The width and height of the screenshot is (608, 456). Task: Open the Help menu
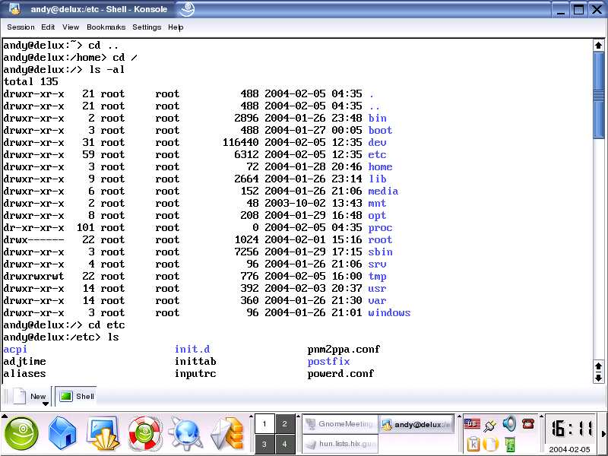pyautogui.click(x=176, y=27)
